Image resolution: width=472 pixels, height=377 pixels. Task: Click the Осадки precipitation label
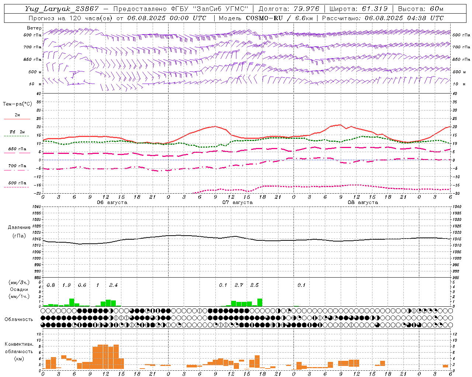[19, 289]
